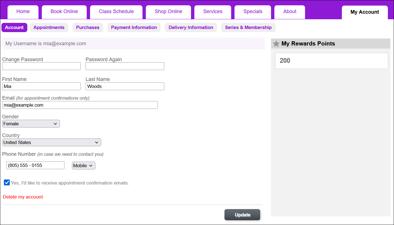Image resolution: width=394 pixels, height=225 pixels.
Task: Click the Phone Number input field
Action: click(35, 165)
